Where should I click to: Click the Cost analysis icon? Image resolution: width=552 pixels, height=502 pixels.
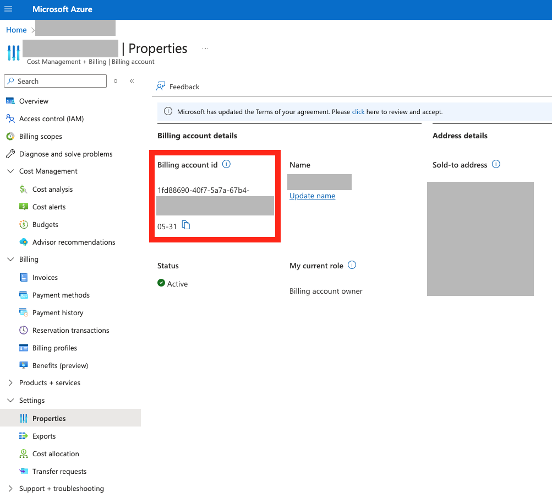click(x=23, y=190)
